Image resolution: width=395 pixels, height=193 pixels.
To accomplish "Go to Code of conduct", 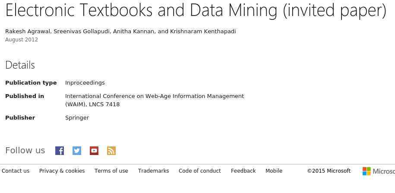I will click(x=200, y=171).
